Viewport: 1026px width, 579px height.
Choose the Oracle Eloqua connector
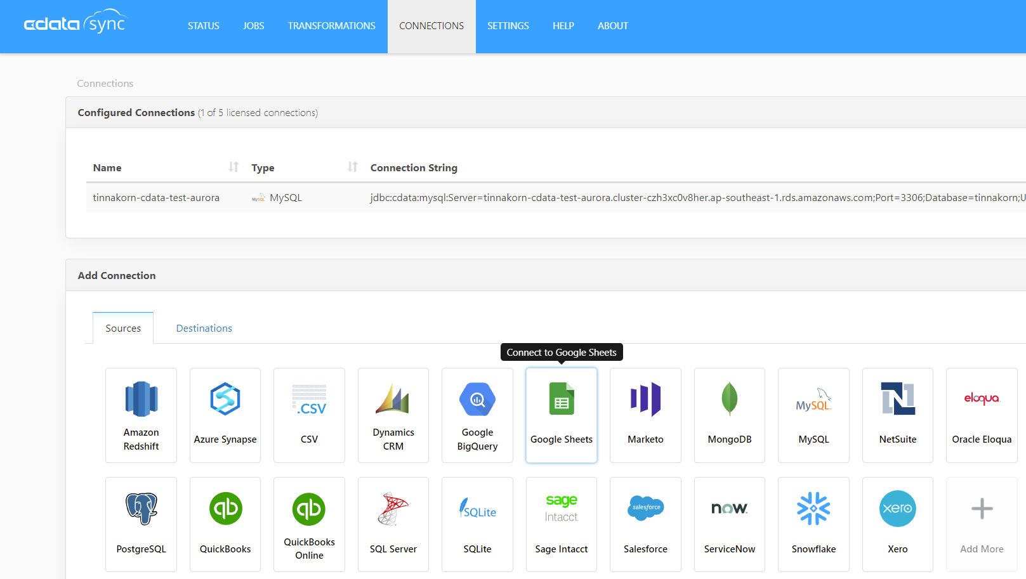click(x=981, y=415)
